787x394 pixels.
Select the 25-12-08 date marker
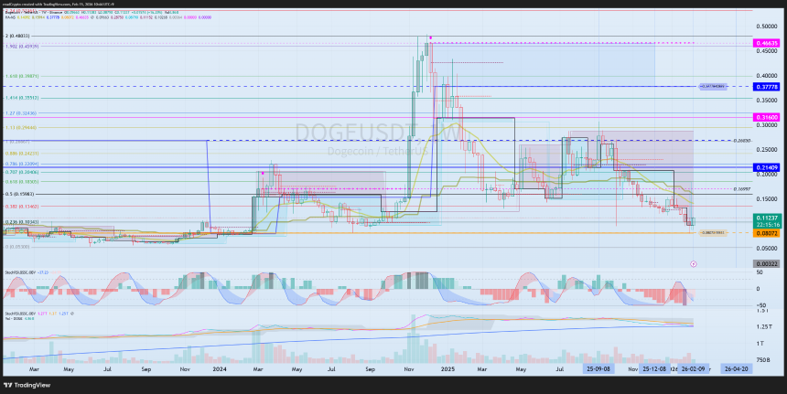coord(654,369)
